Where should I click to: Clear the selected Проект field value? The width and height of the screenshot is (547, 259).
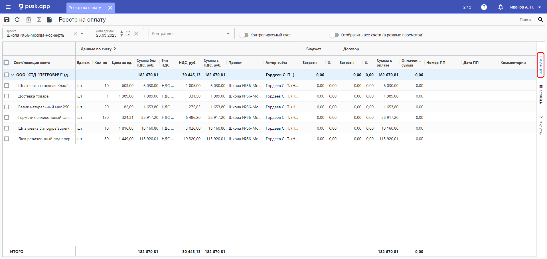[75, 34]
